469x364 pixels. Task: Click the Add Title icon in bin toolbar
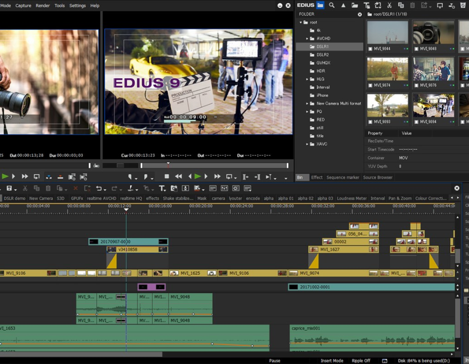(366, 5)
